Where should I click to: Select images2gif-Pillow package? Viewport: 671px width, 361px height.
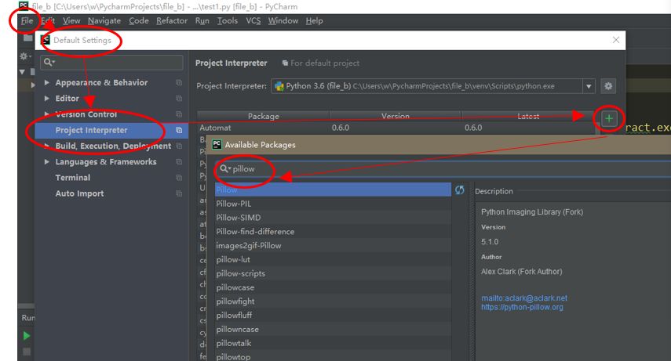click(x=333, y=246)
